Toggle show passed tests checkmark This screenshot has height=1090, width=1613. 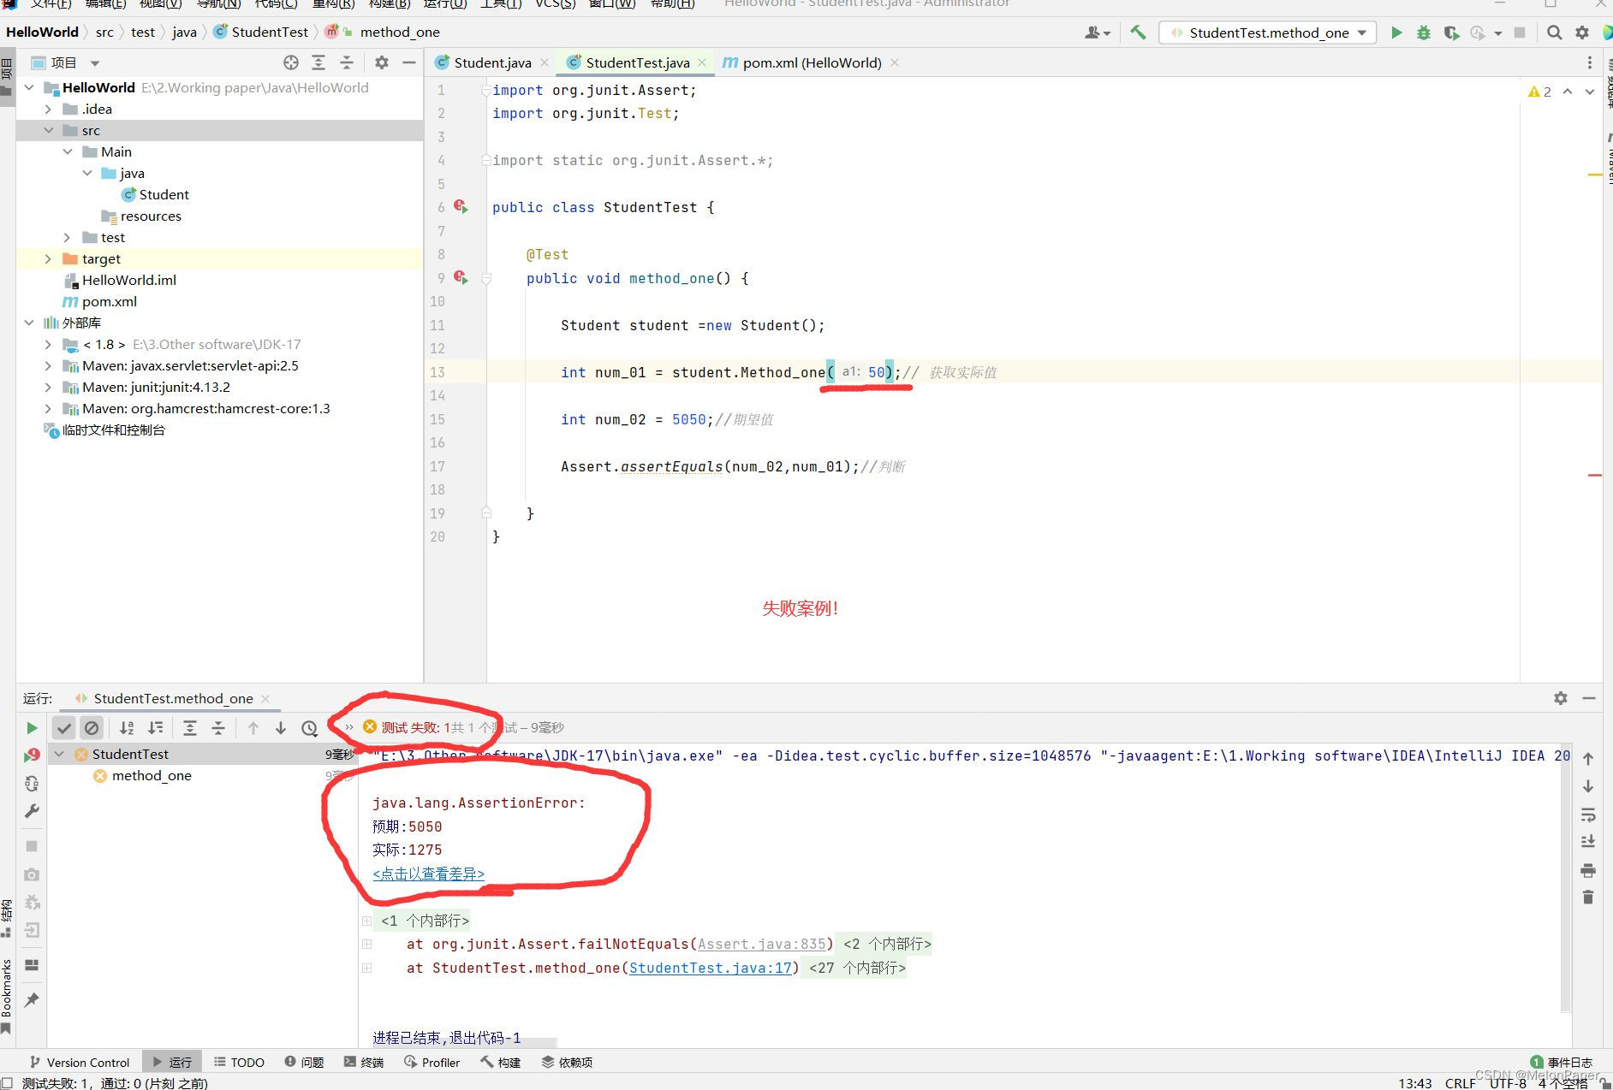(x=64, y=728)
